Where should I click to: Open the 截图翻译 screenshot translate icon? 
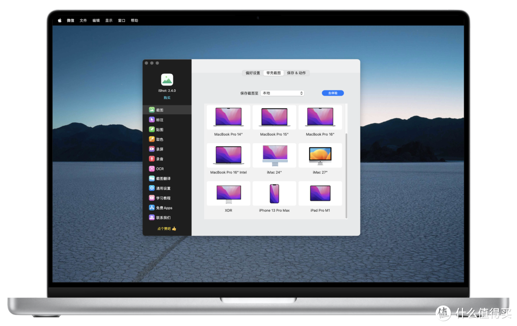click(152, 178)
